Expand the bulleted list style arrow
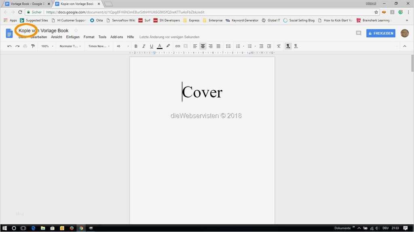 [x=255, y=46]
